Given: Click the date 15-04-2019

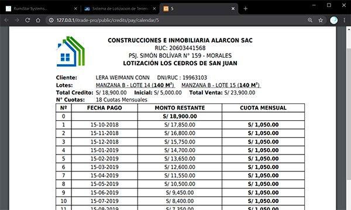Looking at the screenshot, I should [105, 176].
